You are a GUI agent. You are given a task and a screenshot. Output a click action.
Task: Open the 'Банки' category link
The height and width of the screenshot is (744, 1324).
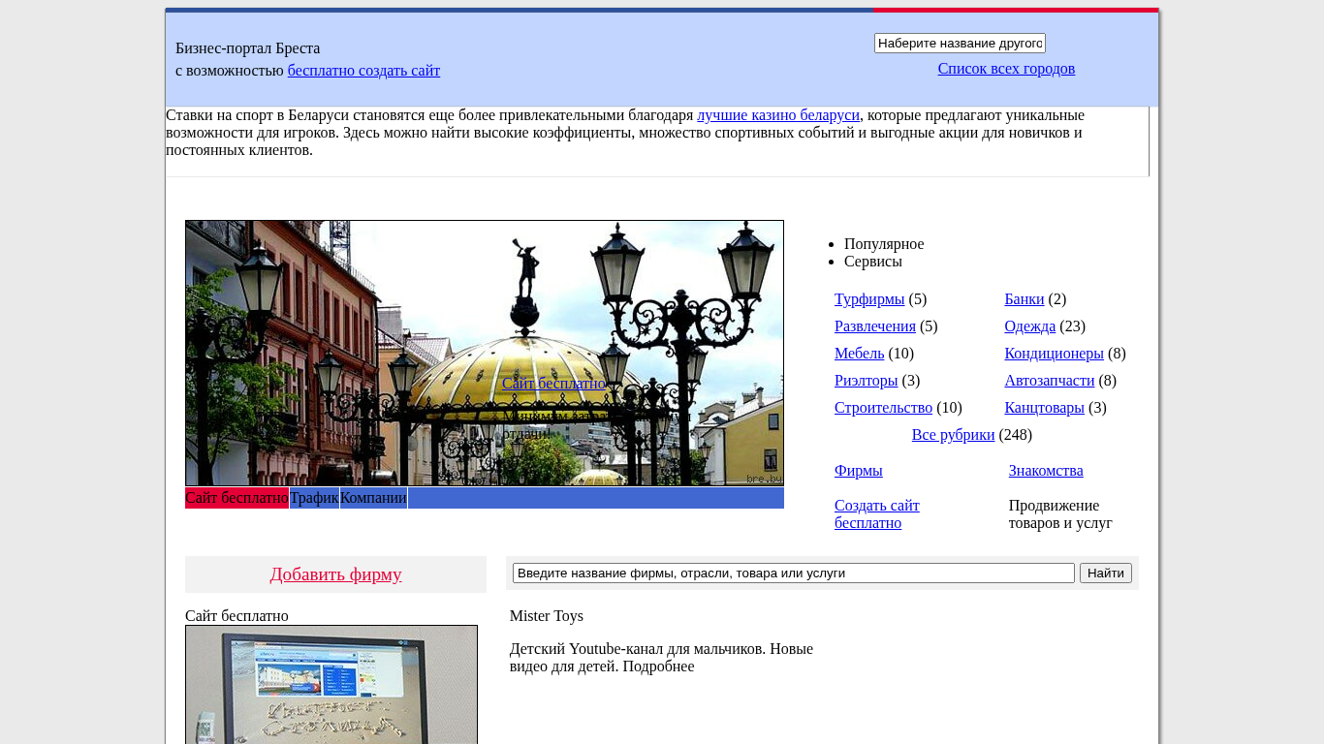coord(1024,299)
